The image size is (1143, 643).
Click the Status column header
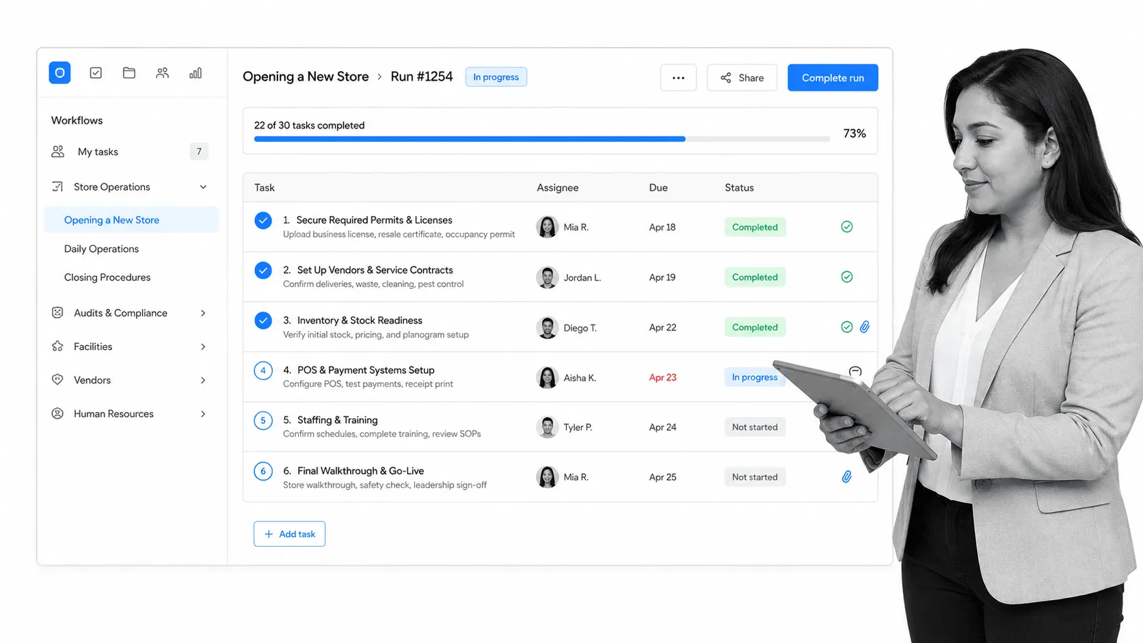739,187
